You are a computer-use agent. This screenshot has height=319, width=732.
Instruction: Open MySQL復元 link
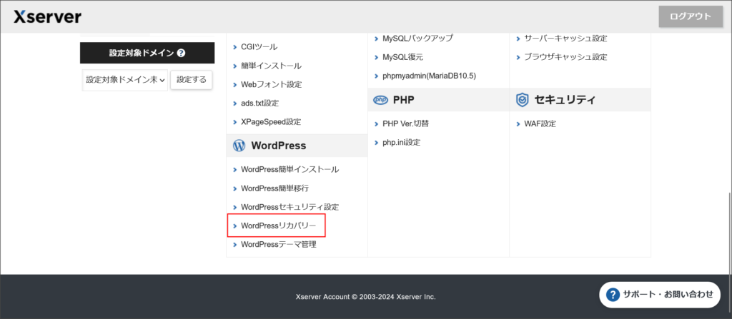(x=402, y=57)
